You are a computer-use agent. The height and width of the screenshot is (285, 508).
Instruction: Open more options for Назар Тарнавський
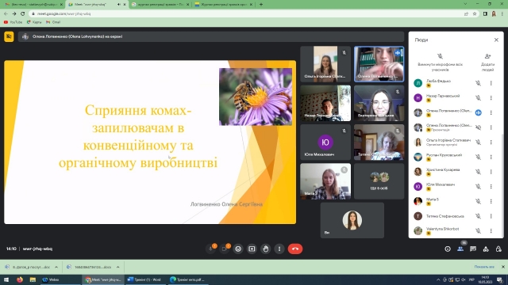click(x=491, y=98)
